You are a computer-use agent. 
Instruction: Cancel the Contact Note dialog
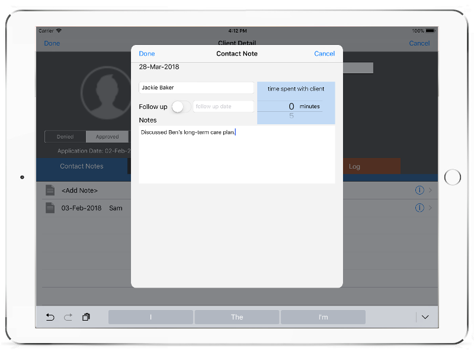324,54
